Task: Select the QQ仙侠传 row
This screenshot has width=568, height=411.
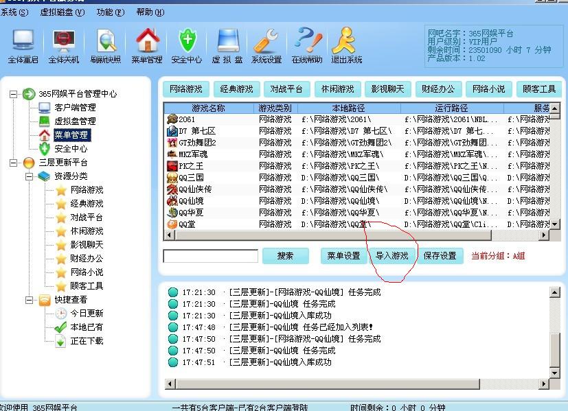Action: pos(358,189)
